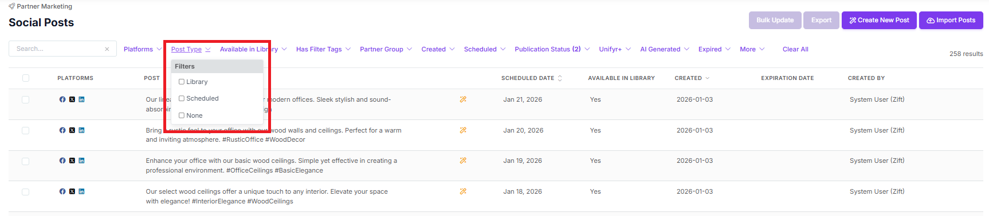
Task: Open Import Posts
Action: (x=951, y=20)
